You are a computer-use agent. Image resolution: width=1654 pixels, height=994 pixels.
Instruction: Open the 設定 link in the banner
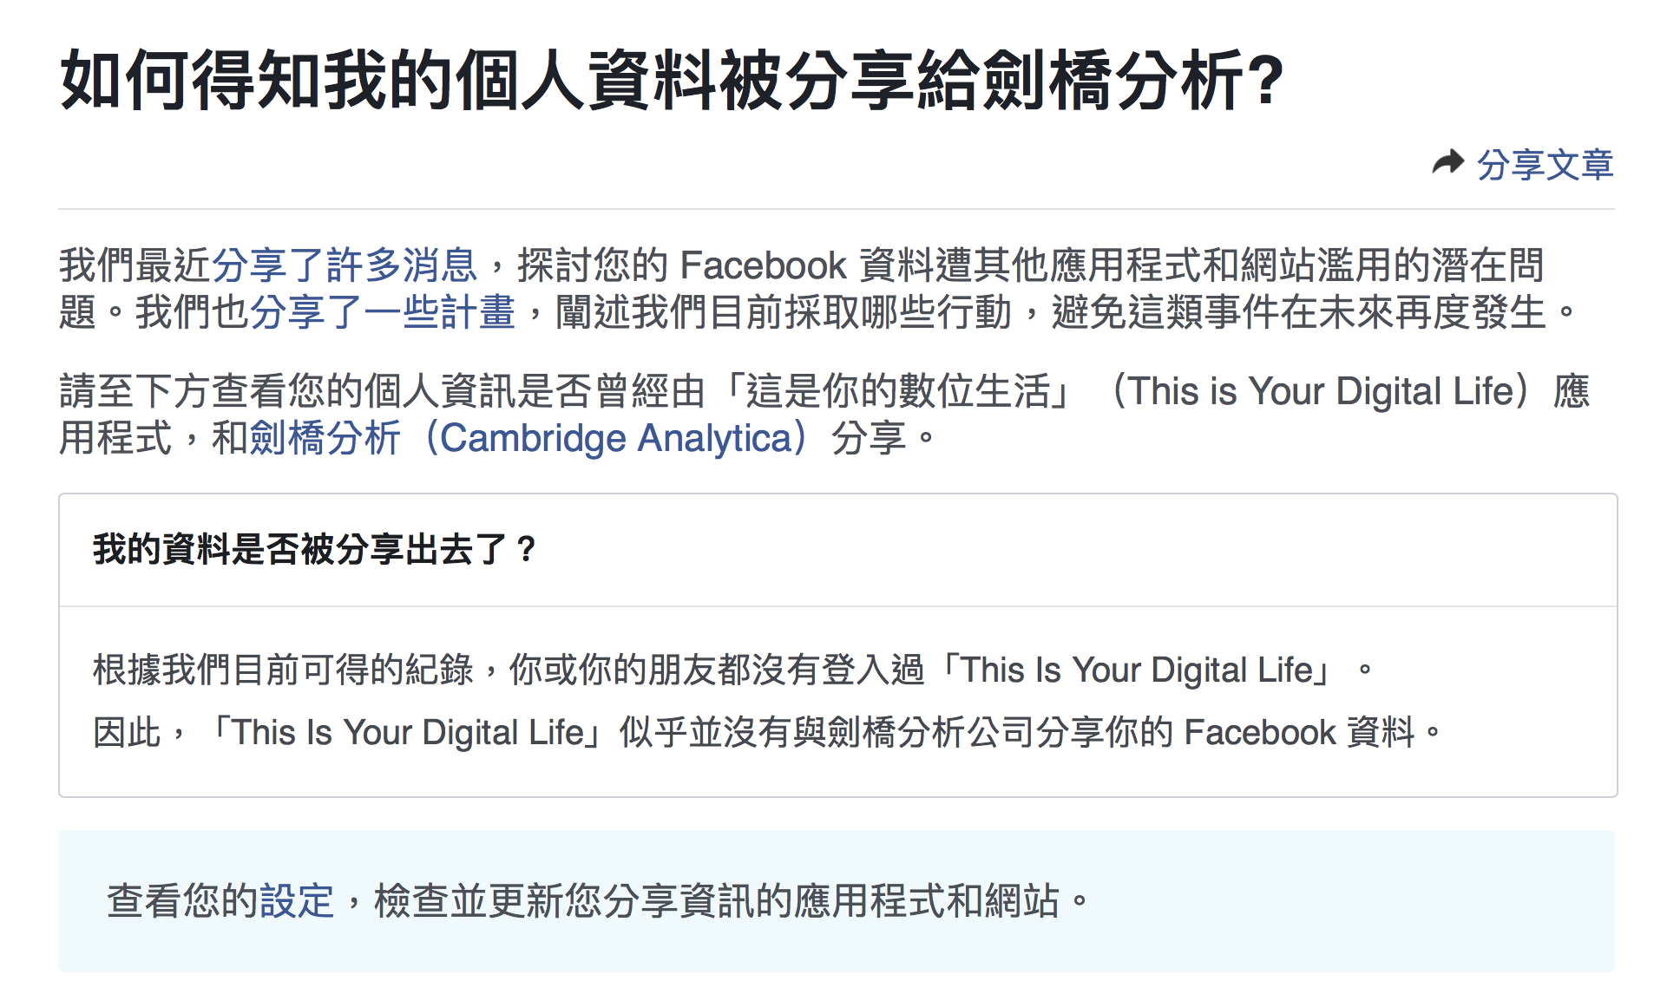click(296, 901)
